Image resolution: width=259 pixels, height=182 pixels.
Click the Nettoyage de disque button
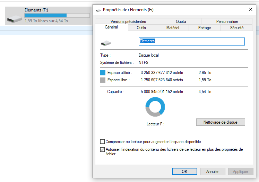click(x=221, y=122)
